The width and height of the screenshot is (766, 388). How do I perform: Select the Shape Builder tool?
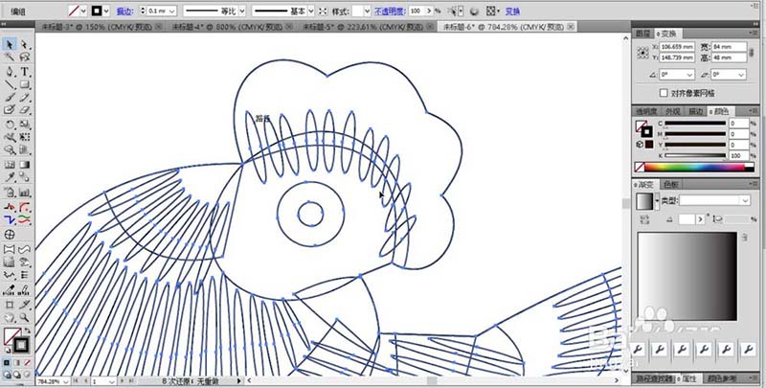(10, 150)
